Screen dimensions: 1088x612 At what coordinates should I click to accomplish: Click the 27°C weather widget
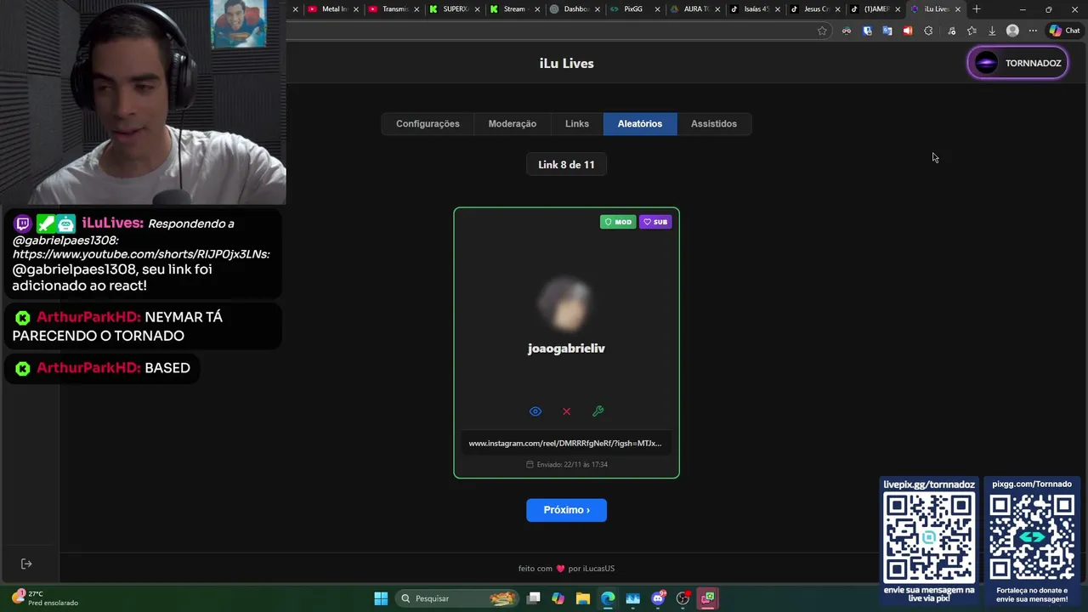[47, 598]
